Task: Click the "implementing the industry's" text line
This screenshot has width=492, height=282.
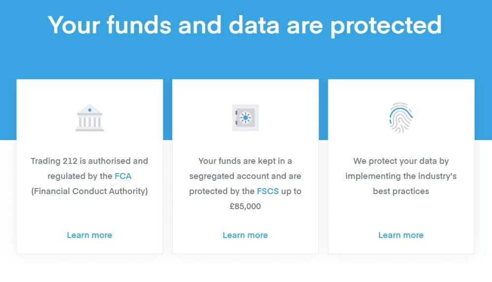Action: coord(401,176)
